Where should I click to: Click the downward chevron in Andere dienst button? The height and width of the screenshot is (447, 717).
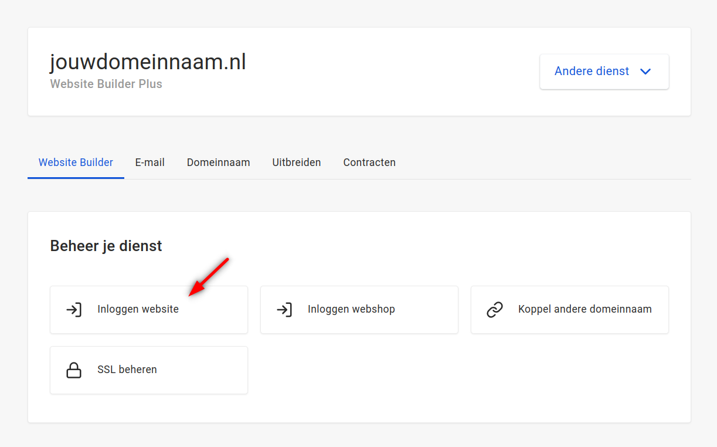645,71
